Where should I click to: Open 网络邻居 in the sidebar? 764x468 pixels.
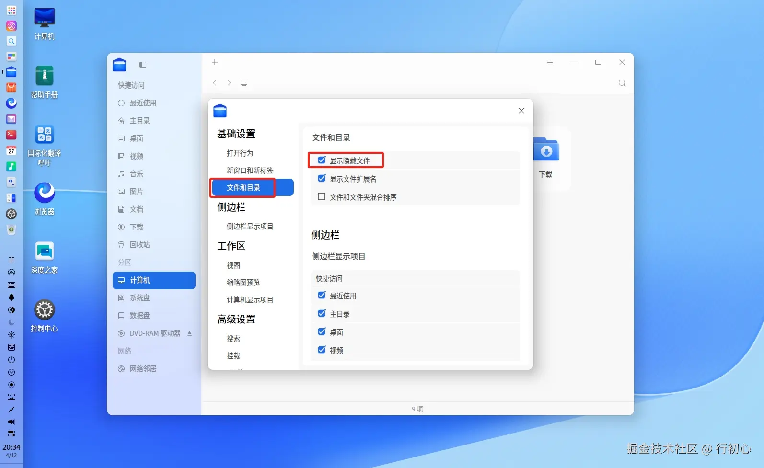coord(154,369)
